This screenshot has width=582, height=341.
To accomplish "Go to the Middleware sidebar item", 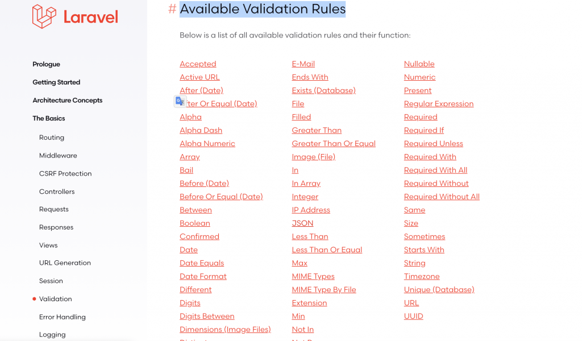I will [58, 156].
